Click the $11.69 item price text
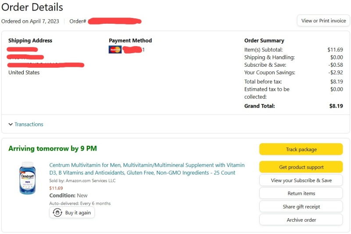 [x=56, y=188]
